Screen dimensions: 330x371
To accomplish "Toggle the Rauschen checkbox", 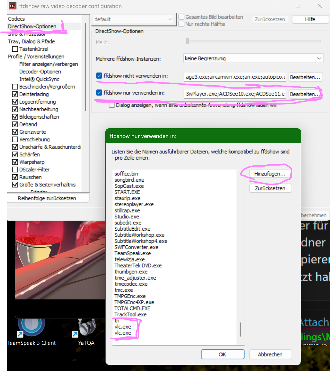I will 15,177.
